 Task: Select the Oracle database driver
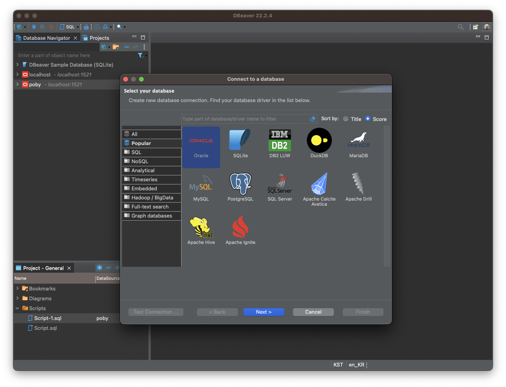(201, 147)
